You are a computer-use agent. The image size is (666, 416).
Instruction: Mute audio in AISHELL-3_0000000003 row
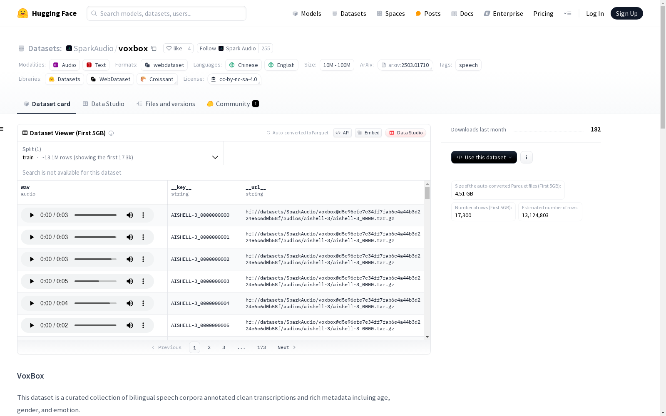point(130,281)
